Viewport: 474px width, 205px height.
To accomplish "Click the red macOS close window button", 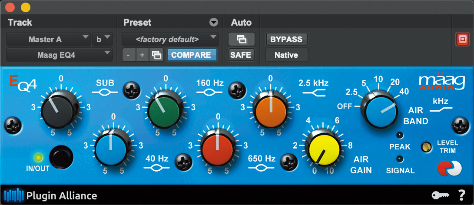I will (x=10, y=7).
